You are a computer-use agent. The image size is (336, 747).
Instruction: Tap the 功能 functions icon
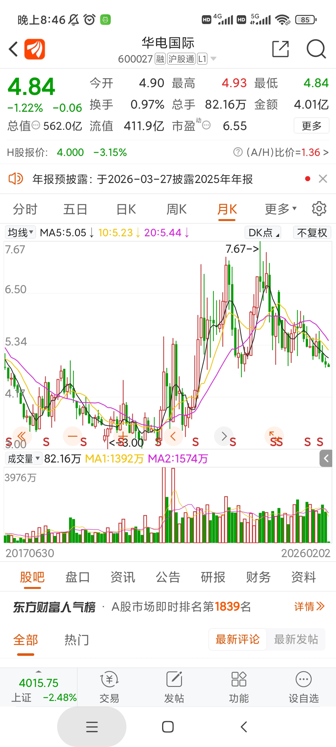(x=239, y=687)
